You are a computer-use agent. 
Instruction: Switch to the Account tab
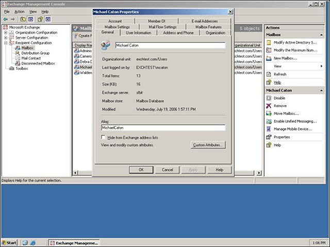[x=115, y=21]
